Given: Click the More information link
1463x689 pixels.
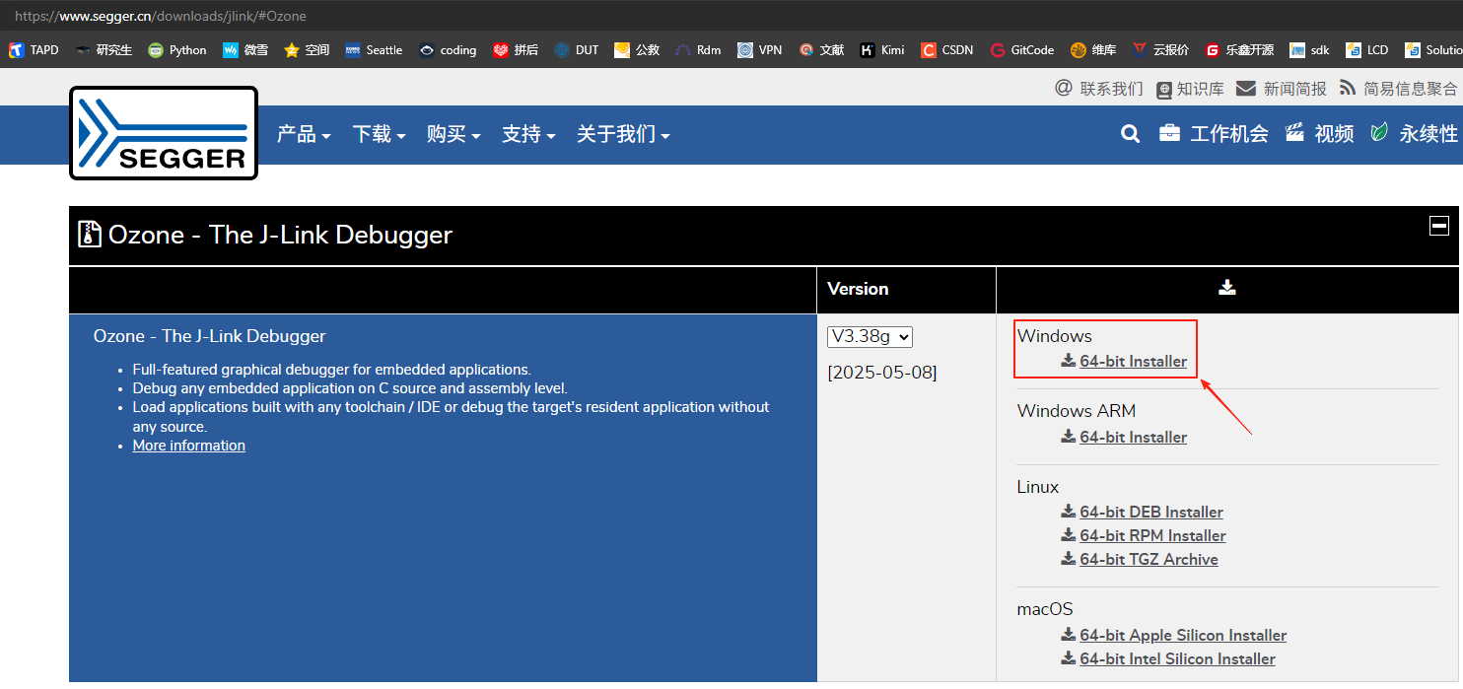Looking at the screenshot, I should (189, 446).
